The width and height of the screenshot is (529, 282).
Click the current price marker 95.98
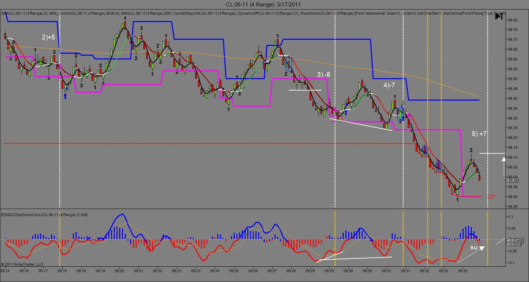(512, 180)
